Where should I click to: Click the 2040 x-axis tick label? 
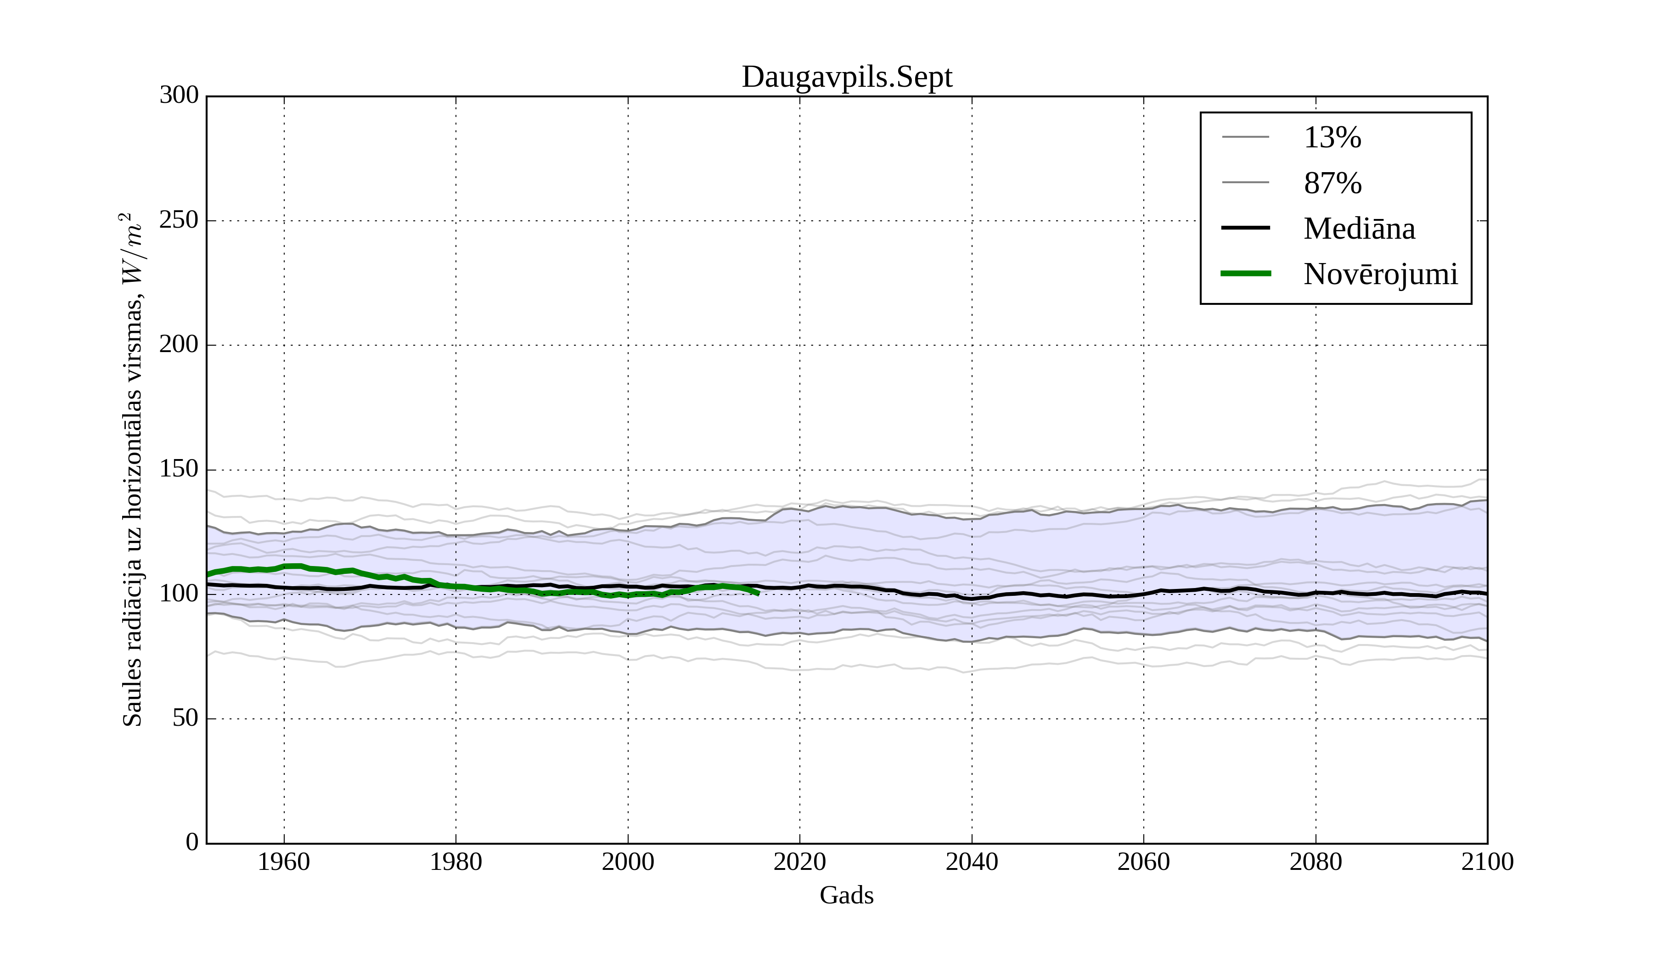point(972,862)
